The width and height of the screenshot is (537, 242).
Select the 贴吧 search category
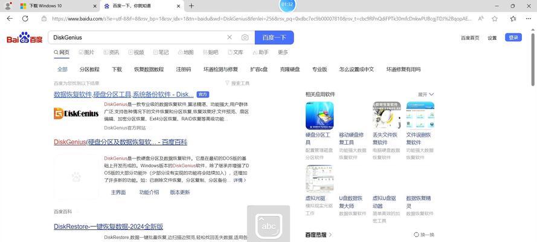(211, 53)
